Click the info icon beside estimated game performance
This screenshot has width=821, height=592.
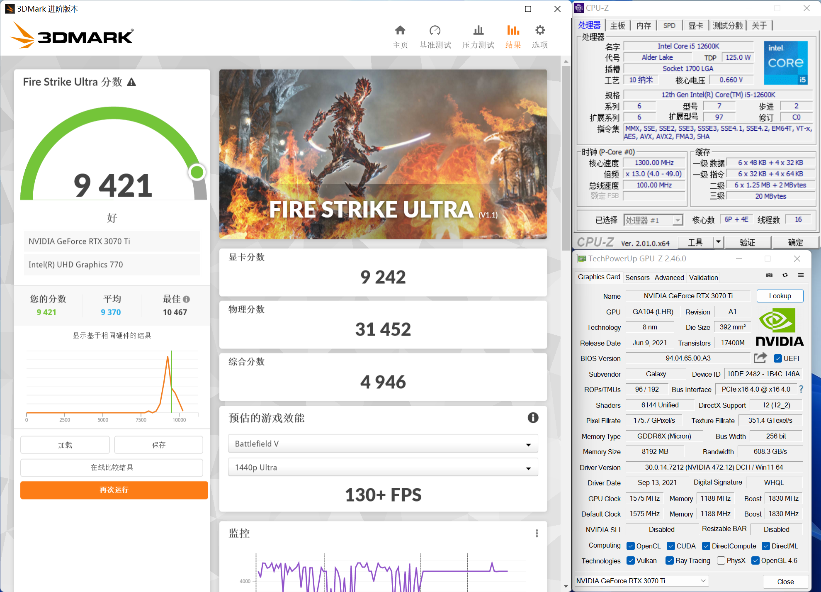(533, 418)
